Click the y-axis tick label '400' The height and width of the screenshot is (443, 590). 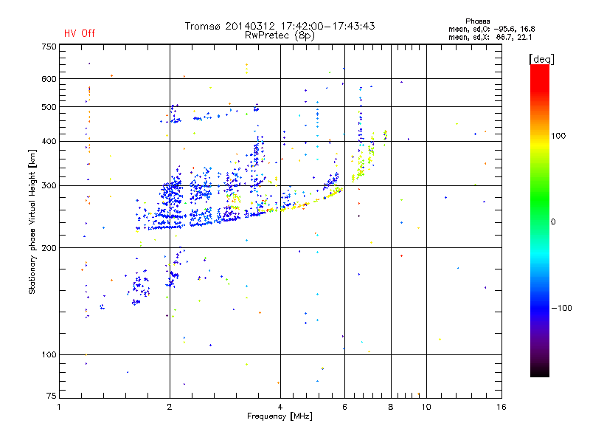click(49, 142)
